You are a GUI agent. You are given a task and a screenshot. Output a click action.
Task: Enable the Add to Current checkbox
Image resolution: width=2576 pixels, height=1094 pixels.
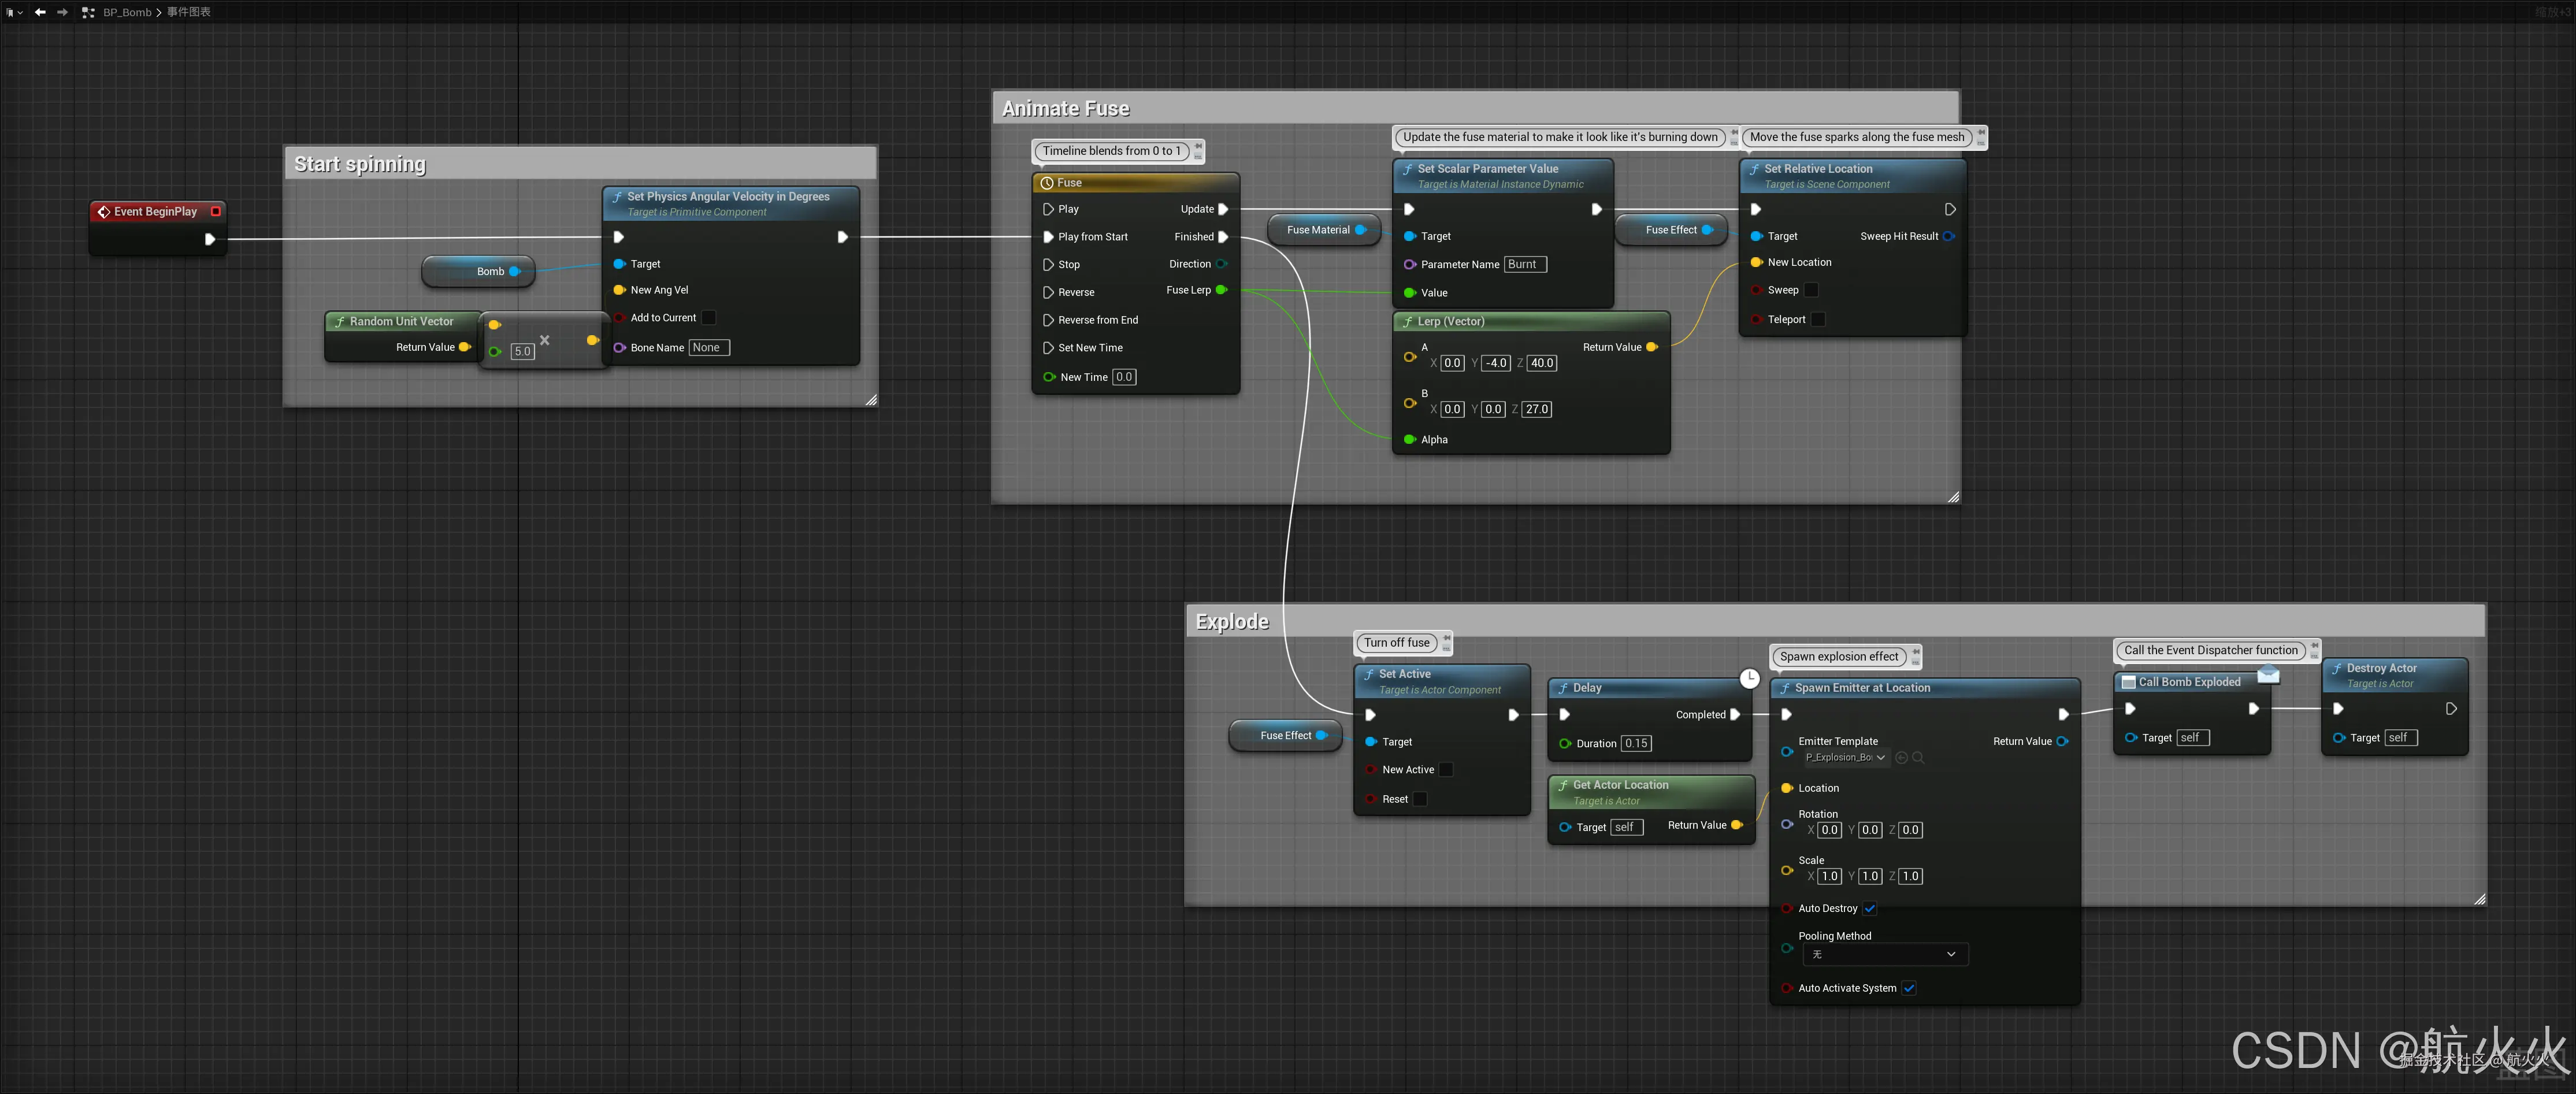(709, 318)
